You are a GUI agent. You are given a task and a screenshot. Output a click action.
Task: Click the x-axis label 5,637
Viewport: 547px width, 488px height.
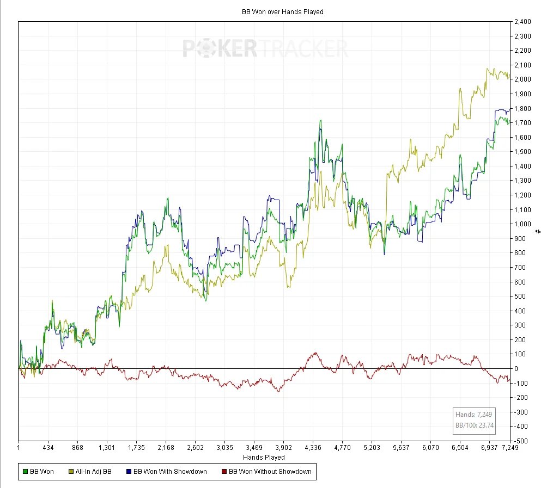coord(401,448)
